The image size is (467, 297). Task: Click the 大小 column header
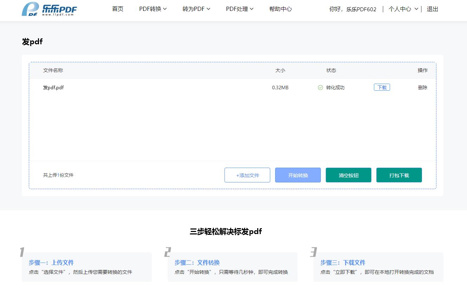[x=280, y=70]
